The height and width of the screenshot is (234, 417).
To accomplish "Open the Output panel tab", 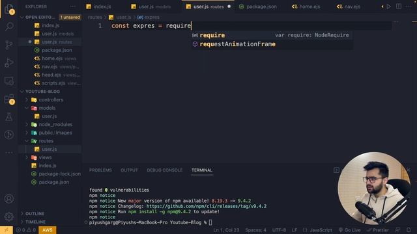I will 129,170.
